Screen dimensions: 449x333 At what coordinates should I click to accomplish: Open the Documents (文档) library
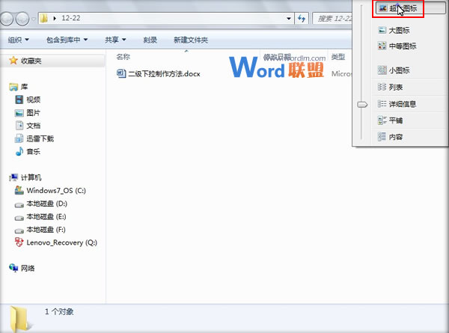click(x=33, y=126)
